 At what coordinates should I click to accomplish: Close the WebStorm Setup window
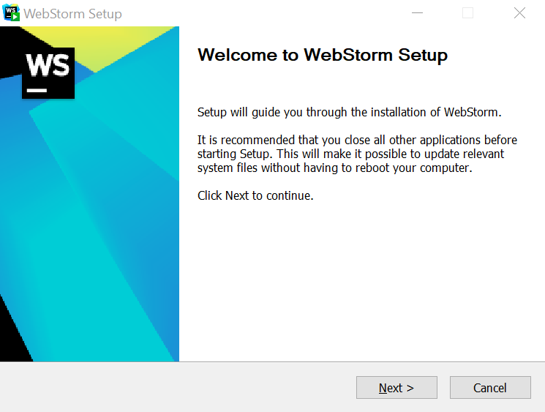(519, 13)
